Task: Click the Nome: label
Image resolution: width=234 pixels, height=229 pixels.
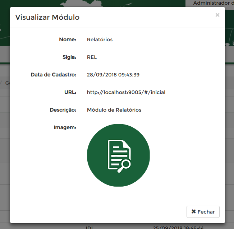Action: tap(68, 39)
